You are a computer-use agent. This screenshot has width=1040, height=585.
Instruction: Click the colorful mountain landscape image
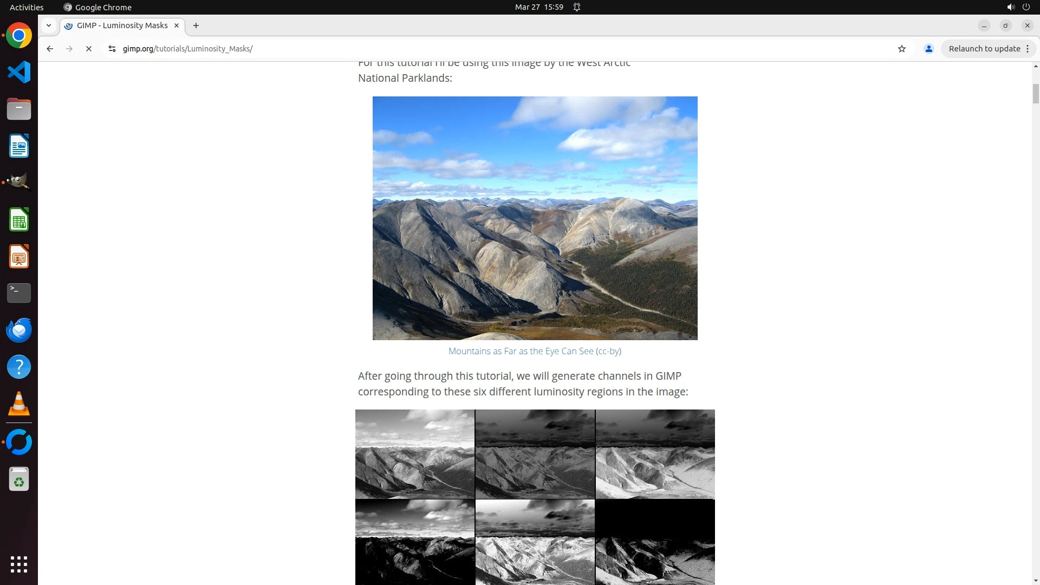point(535,218)
